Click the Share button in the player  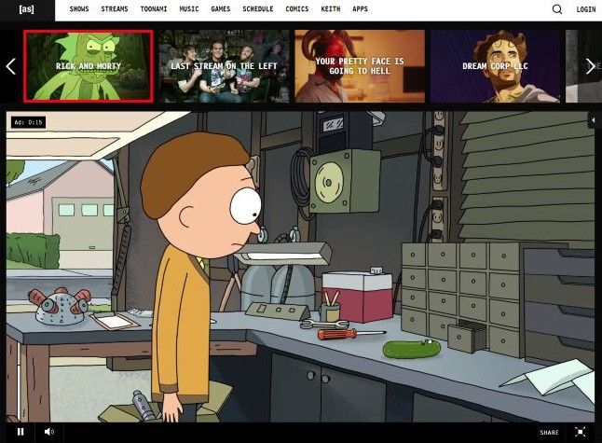(549, 433)
